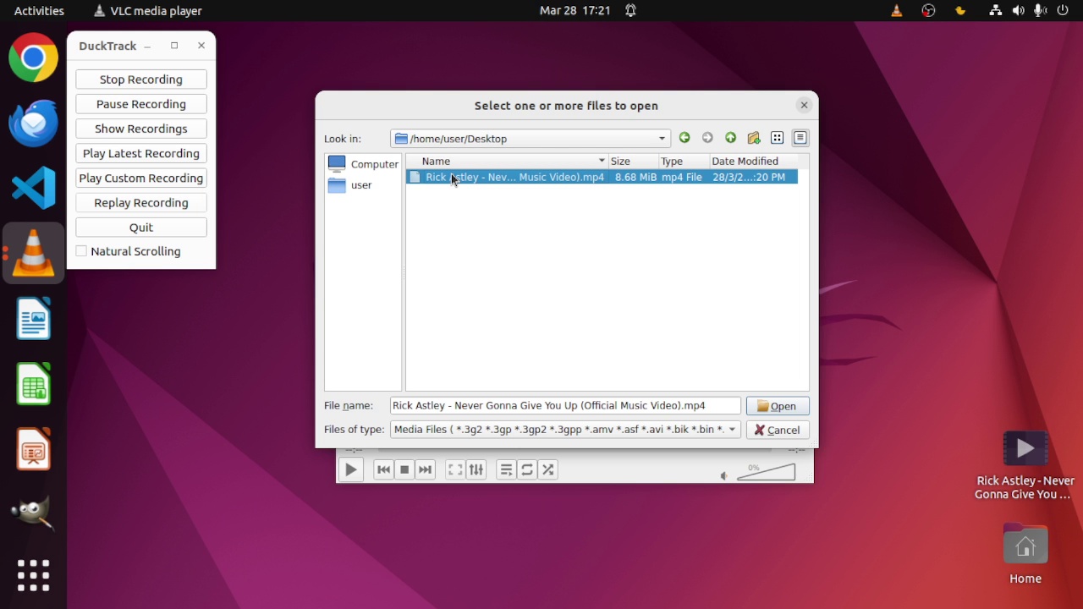This screenshot has width=1083, height=609.
Task: Click VLC Stop playback button
Action: (x=404, y=469)
